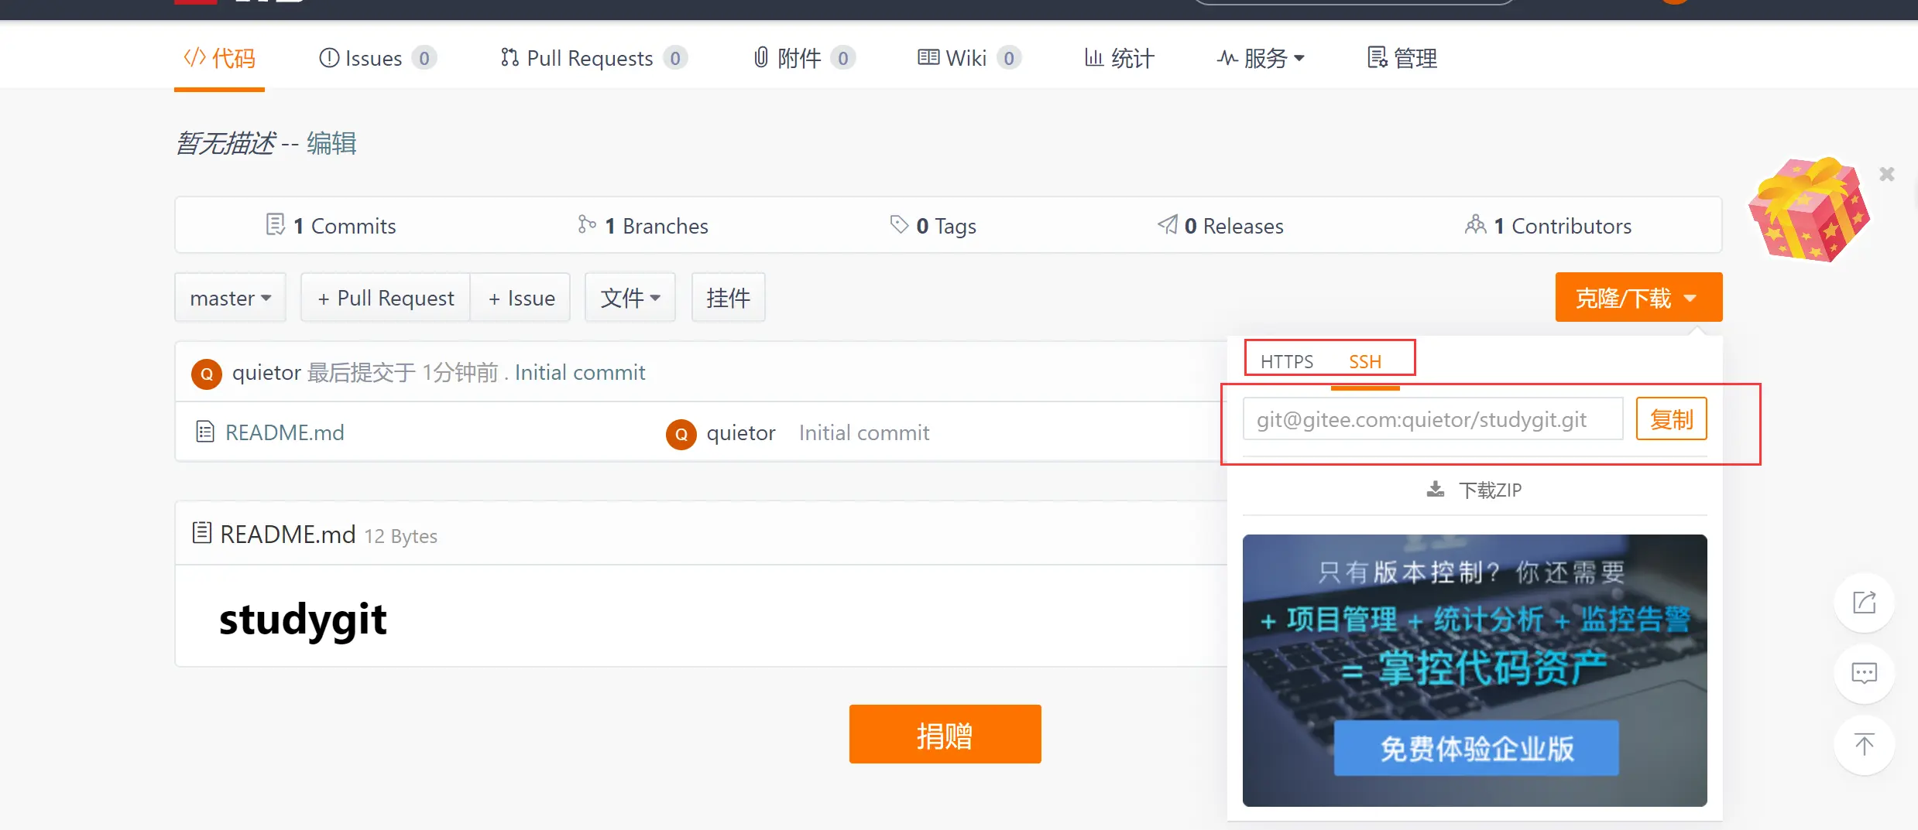Open the Wiki tab
This screenshot has width=1918, height=830.
point(969,58)
